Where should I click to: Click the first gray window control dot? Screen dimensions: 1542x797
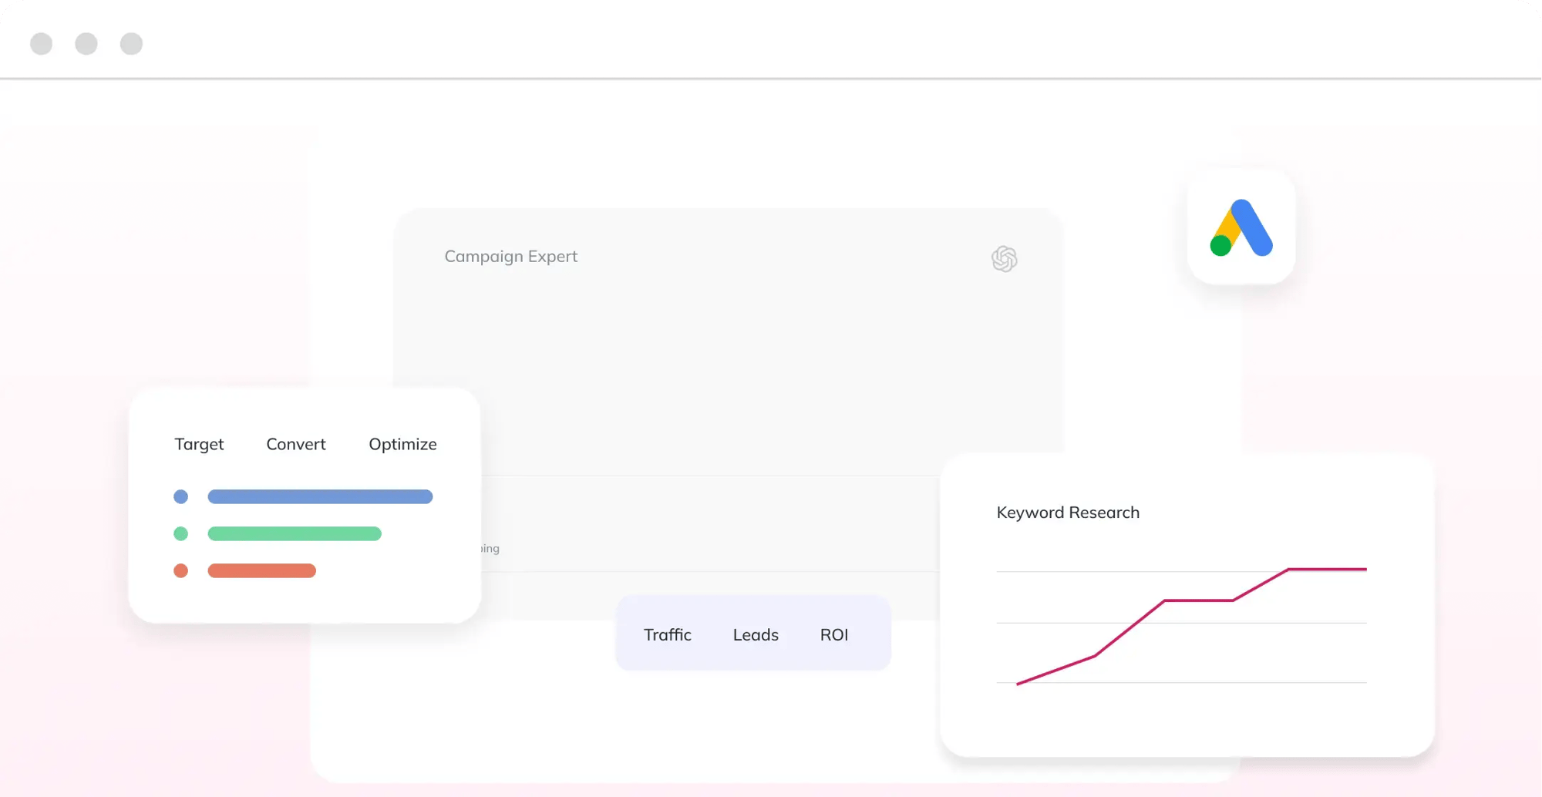pos(42,44)
